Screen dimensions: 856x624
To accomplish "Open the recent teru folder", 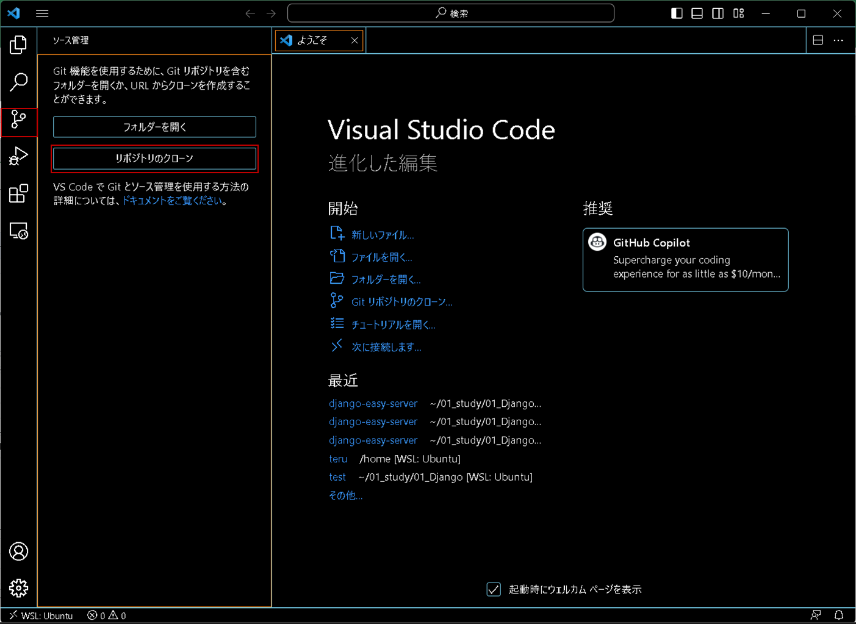I will point(338,459).
